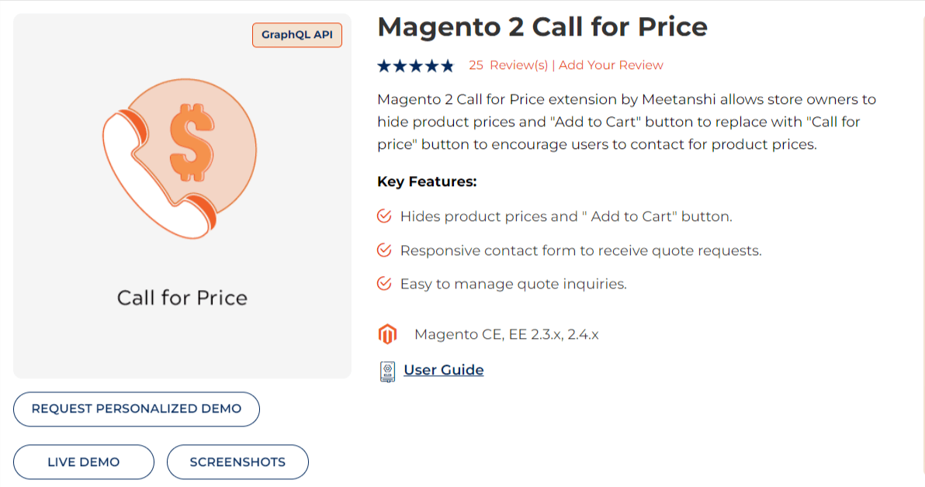Launch the LIVE DEMO

pyautogui.click(x=83, y=461)
